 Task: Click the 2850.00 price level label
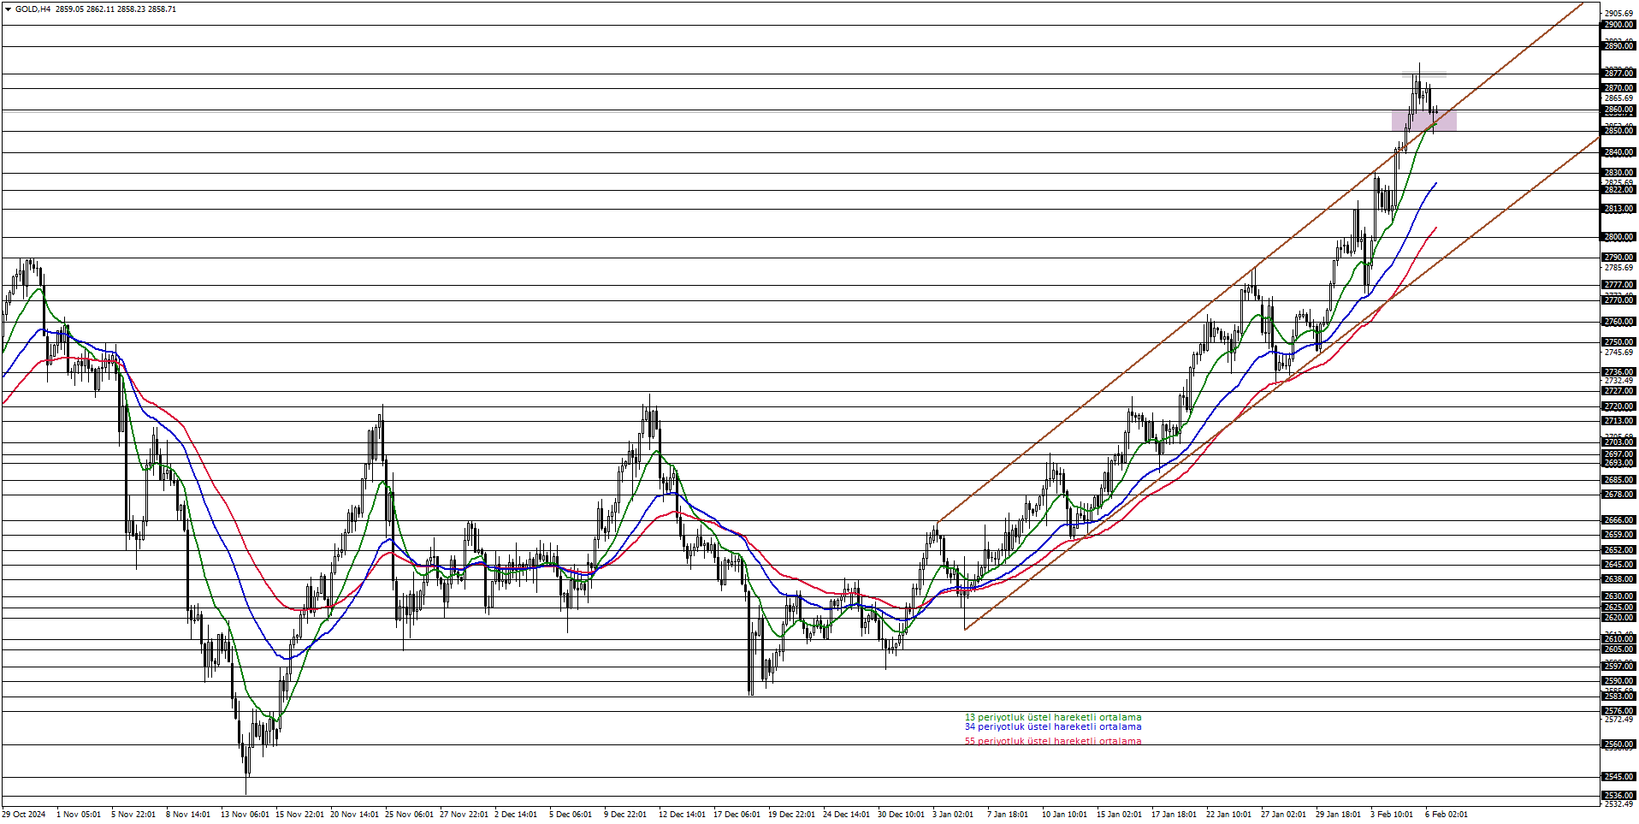click(1618, 131)
